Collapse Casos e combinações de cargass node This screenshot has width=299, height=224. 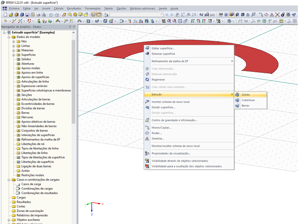9,180
